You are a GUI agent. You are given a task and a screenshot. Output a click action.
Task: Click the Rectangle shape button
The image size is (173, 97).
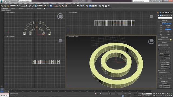[168, 25]
